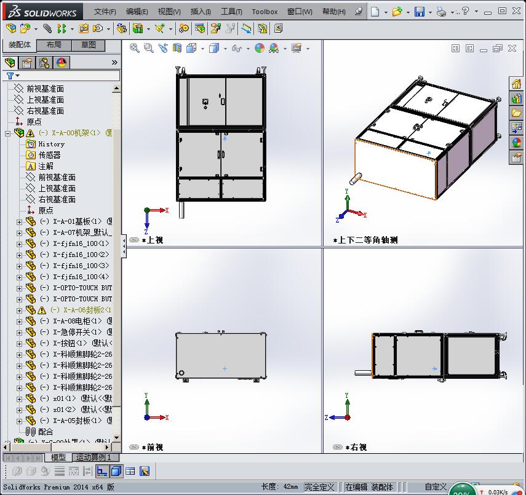Select the Edit Appearance ball icon
Image resolution: width=526 pixels, height=495 pixels.
click(x=259, y=48)
